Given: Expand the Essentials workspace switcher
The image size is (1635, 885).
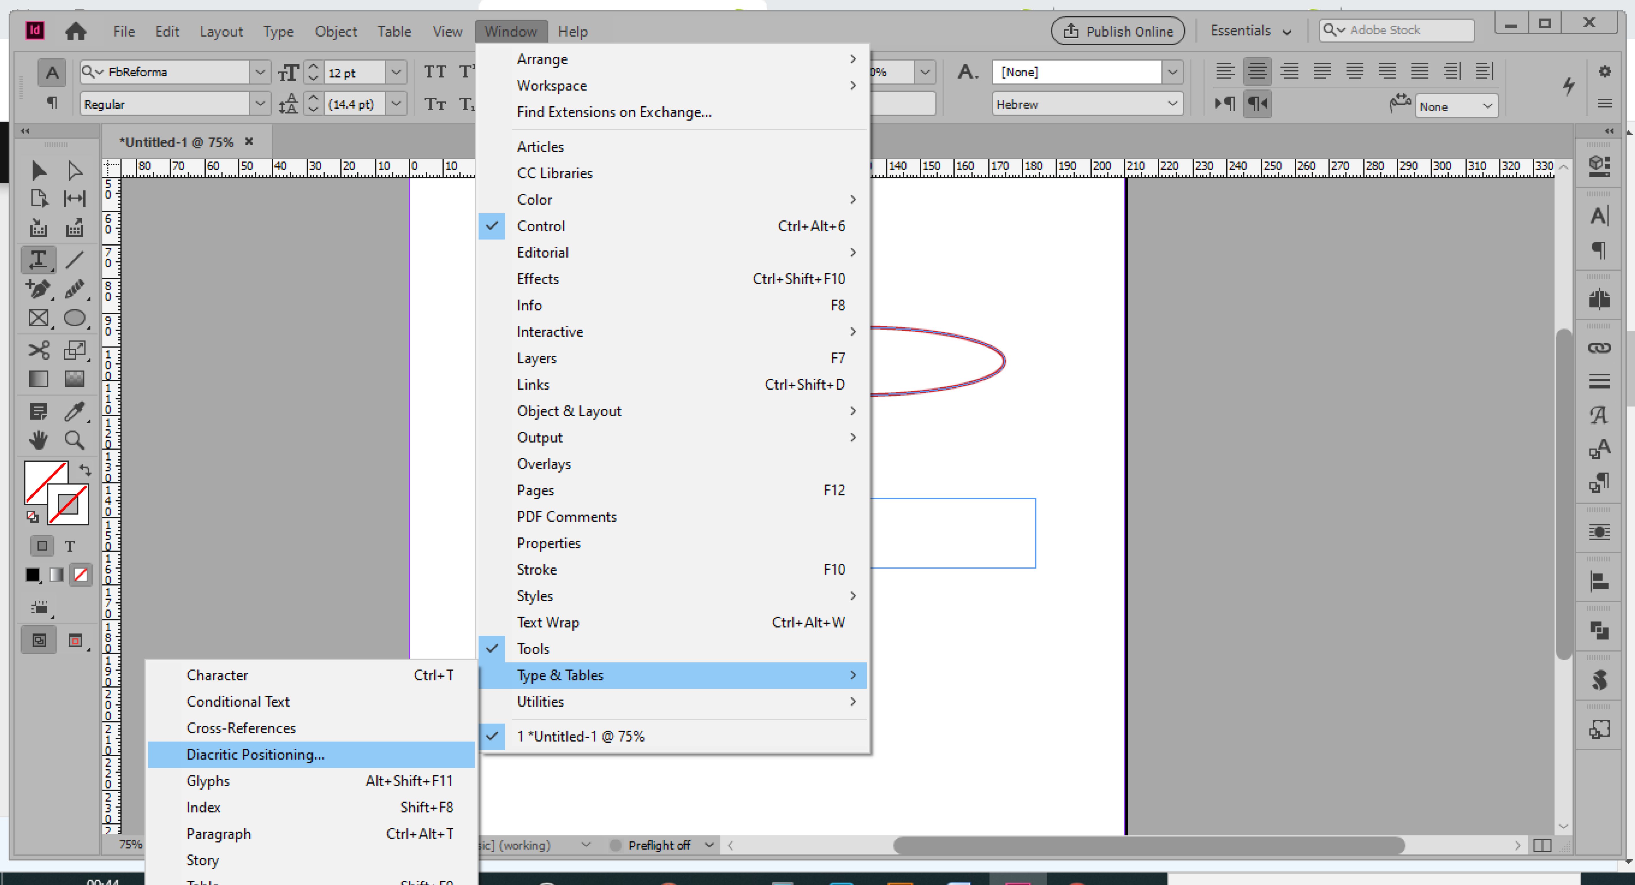Looking at the screenshot, I should (1250, 31).
